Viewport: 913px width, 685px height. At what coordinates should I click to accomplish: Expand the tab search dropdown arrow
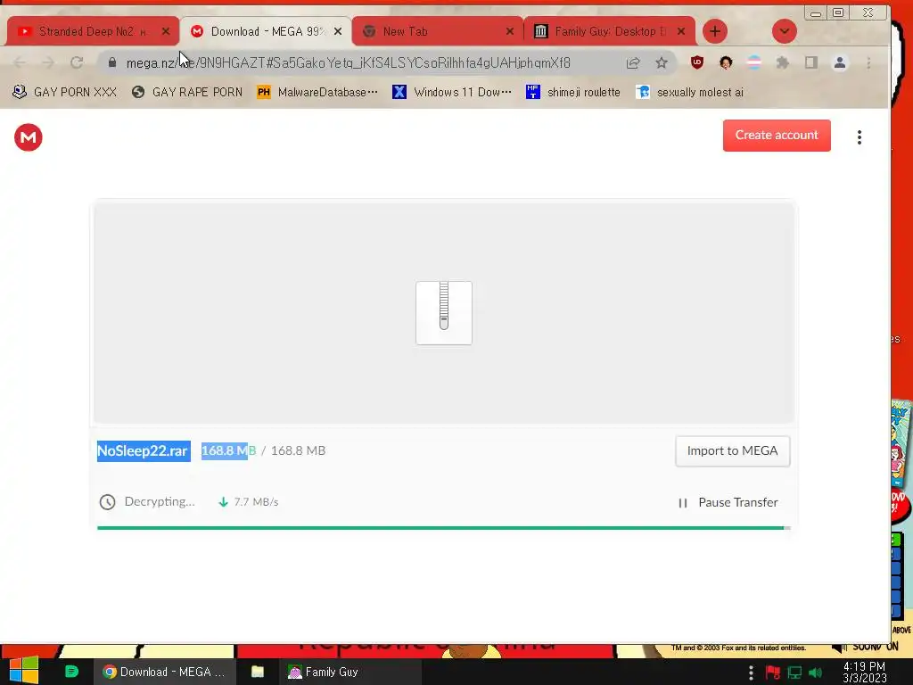785,31
